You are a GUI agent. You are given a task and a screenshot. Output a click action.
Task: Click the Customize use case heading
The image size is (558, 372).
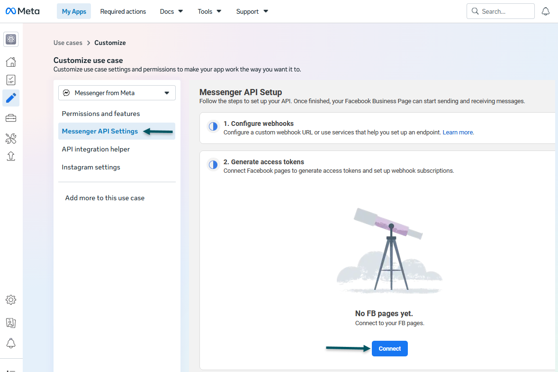[x=88, y=60]
